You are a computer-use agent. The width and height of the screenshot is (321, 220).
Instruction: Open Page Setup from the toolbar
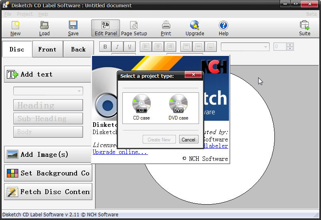coord(134,28)
